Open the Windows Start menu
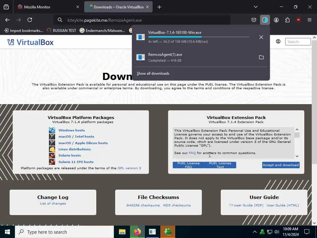Image resolution: width=317 pixels, height=238 pixels. click(x=7, y=232)
